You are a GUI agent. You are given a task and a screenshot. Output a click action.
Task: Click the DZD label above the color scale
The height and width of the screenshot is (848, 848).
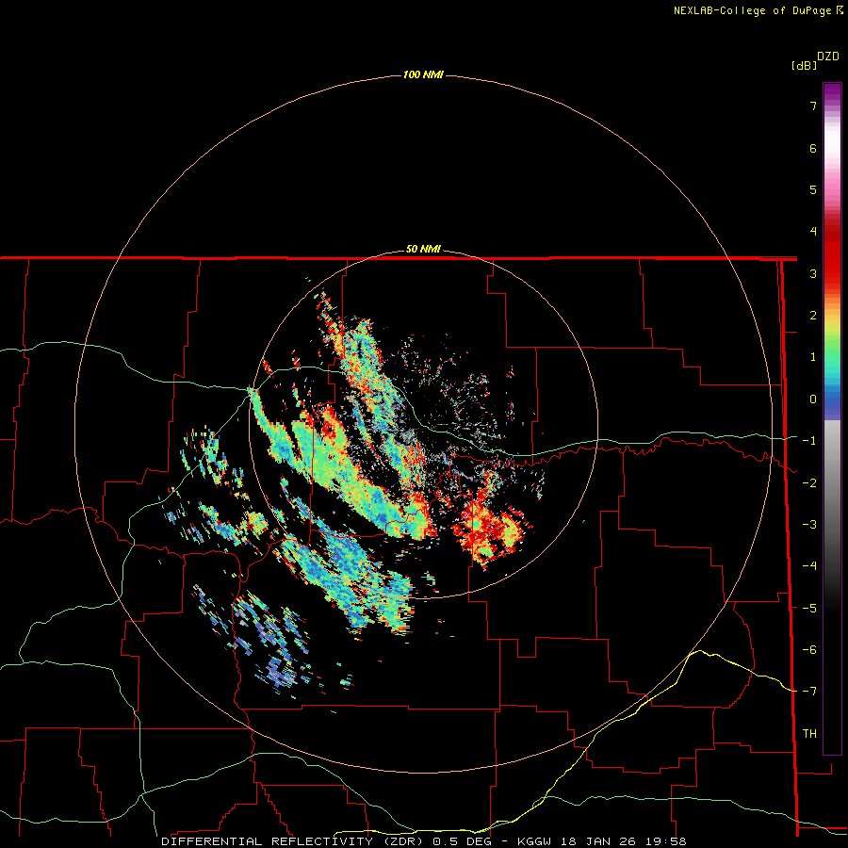[828, 57]
